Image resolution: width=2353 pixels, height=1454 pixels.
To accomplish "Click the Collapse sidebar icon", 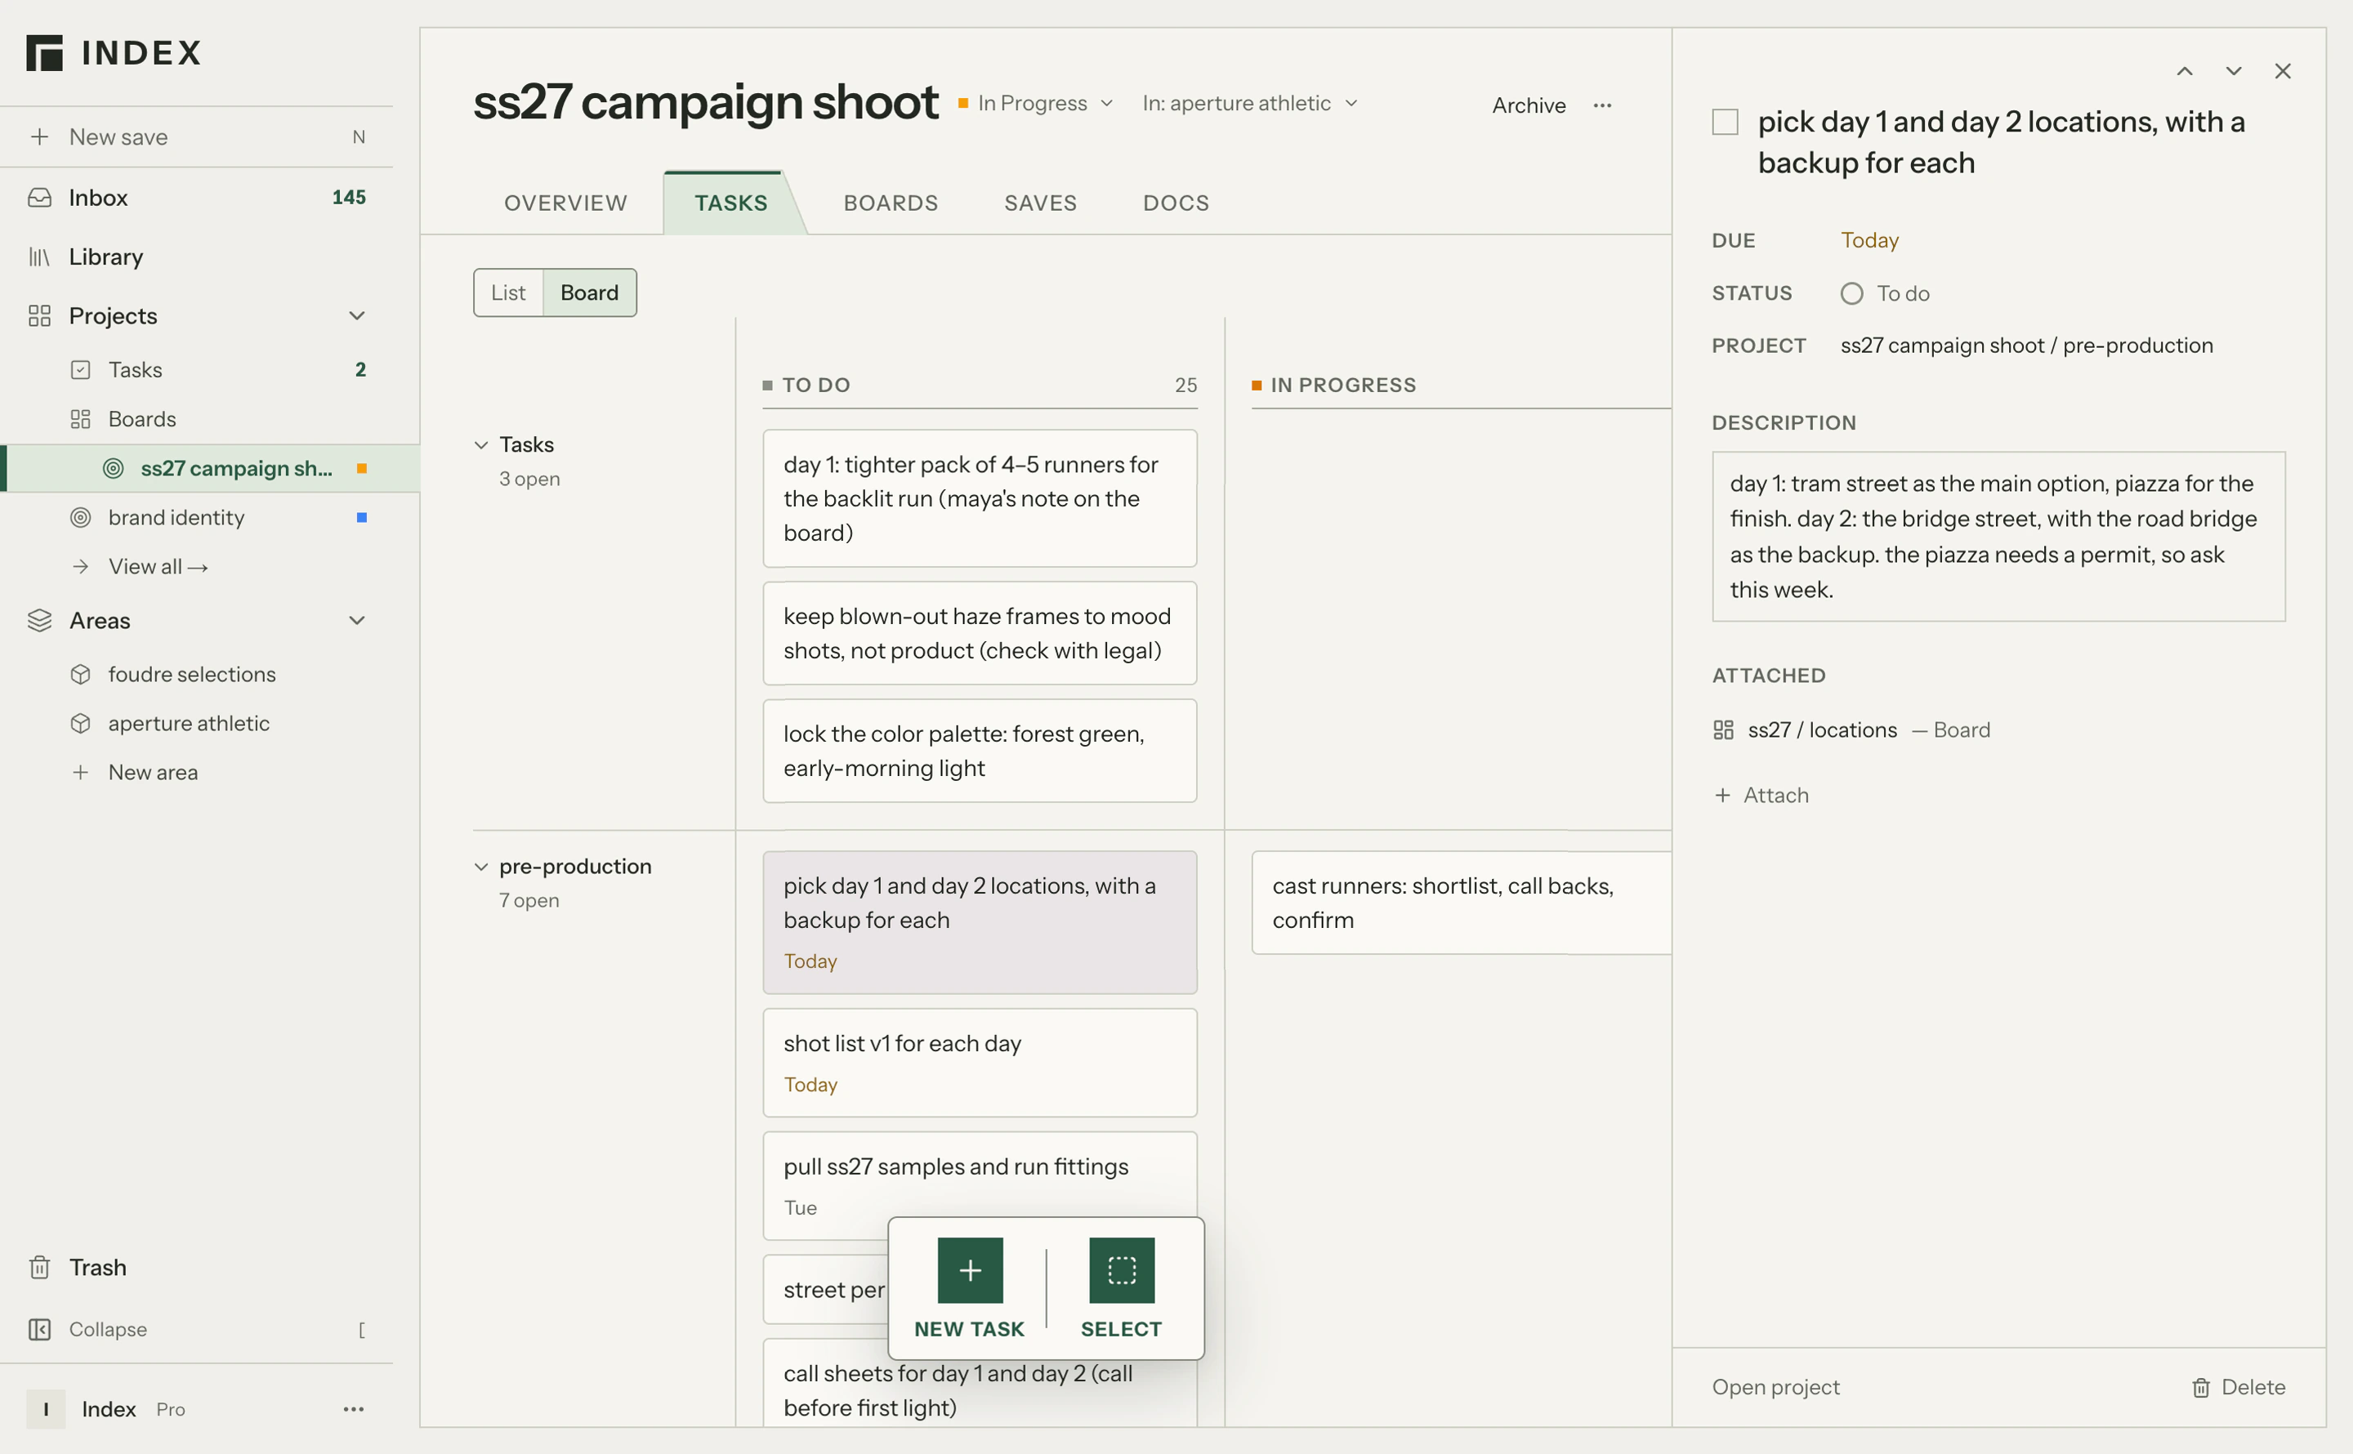I will pyautogui.click(x=39, y=1329).
